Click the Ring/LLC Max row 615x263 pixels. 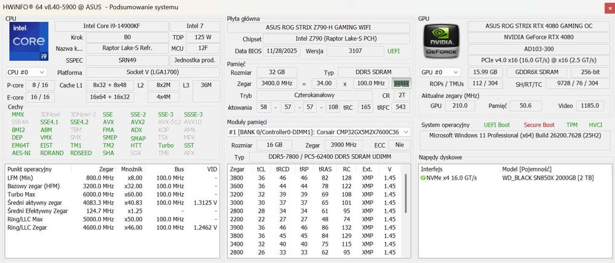[x=112, y=219]
